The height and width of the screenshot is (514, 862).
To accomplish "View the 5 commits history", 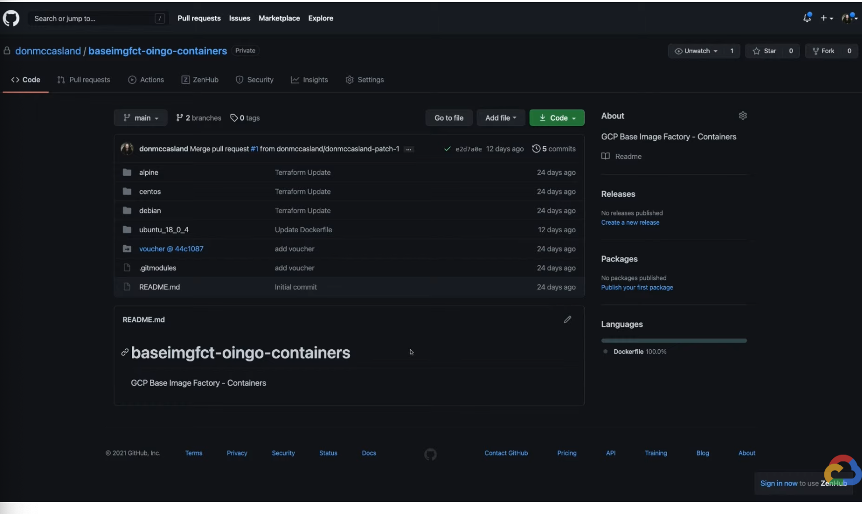I will (554, 149).
